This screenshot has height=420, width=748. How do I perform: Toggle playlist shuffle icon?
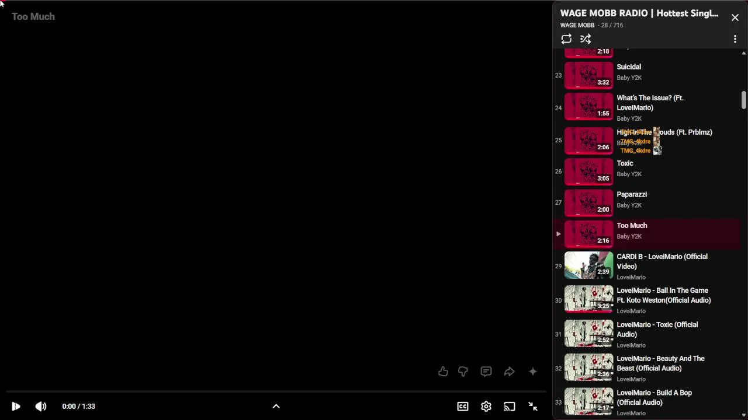click(x=586, y=39)
